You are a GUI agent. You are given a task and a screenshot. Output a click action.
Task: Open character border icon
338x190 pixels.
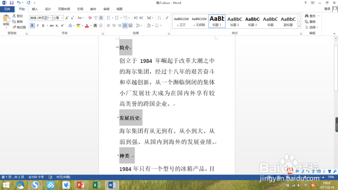pyautogui.click(x=101, y=18)
